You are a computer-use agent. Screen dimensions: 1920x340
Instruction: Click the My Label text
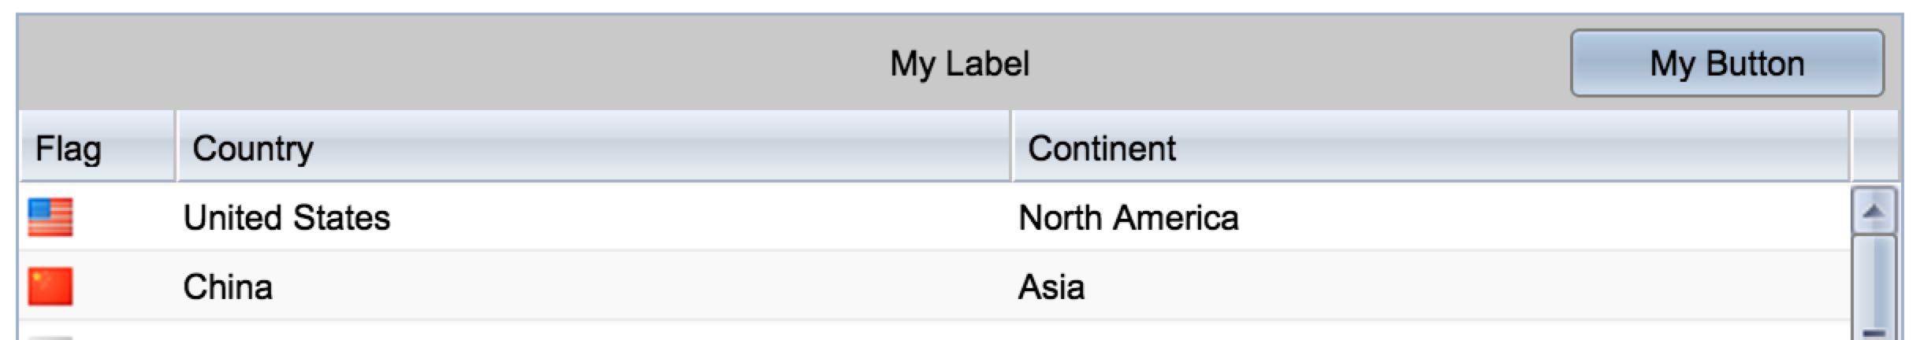(959, 64)
